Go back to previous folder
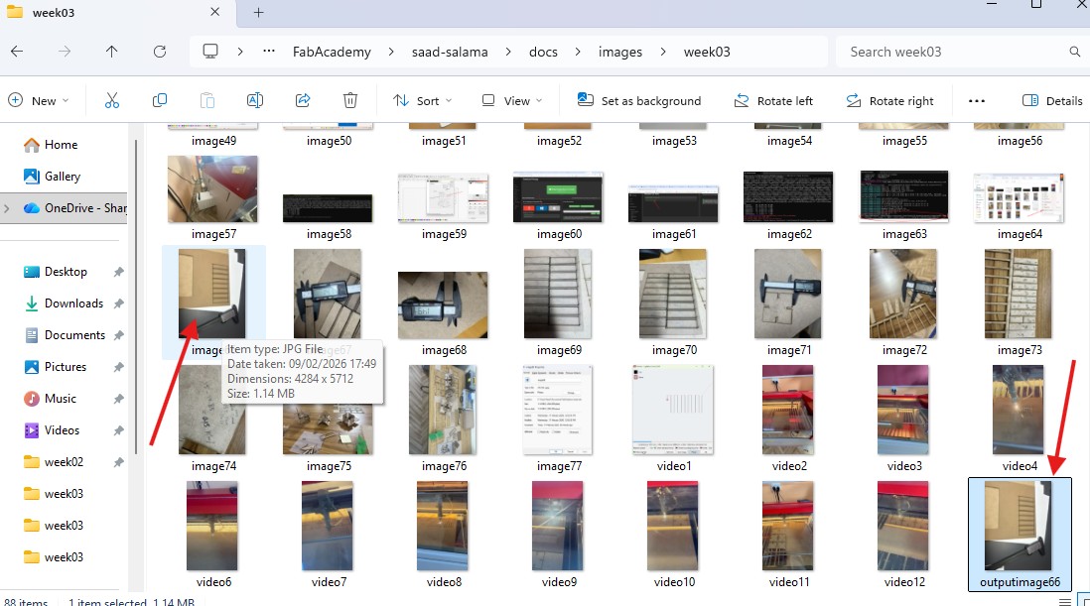 (x=18, y=52)
